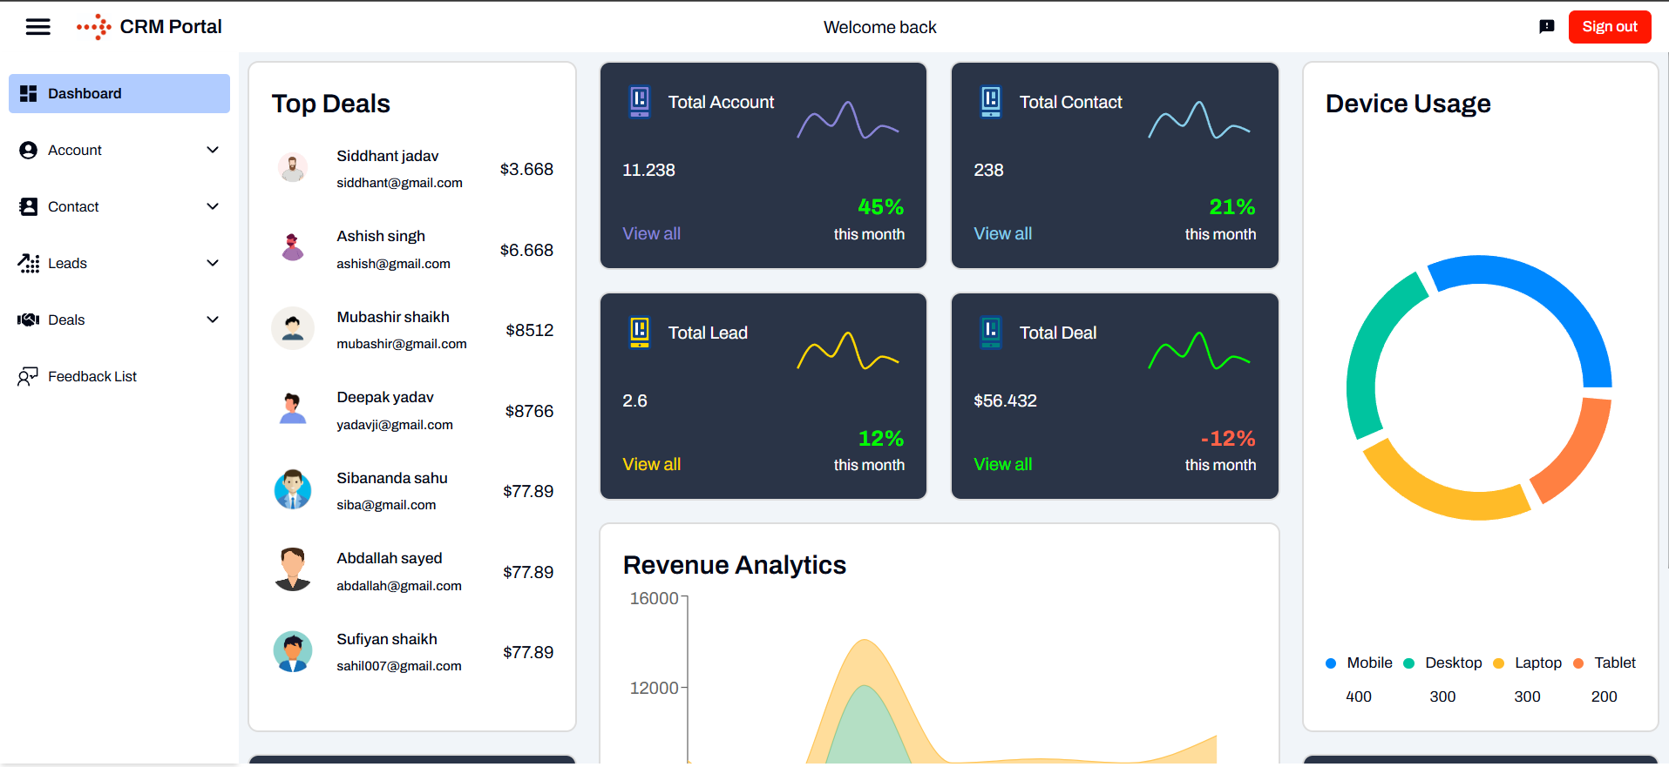Viewport: 1669px width, 767px height.
Task: Open the Contact sidebar menu item
Action: 73,206
